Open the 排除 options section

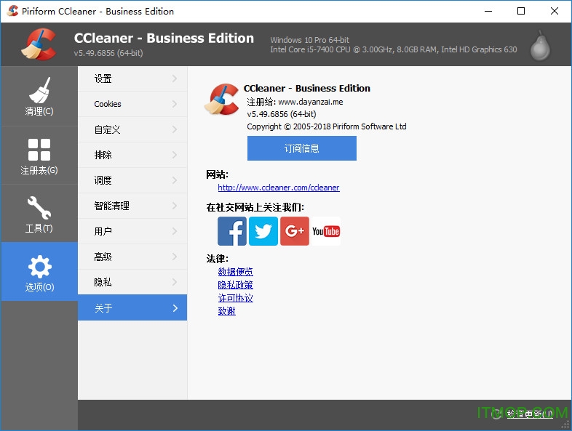pos(132,156)
